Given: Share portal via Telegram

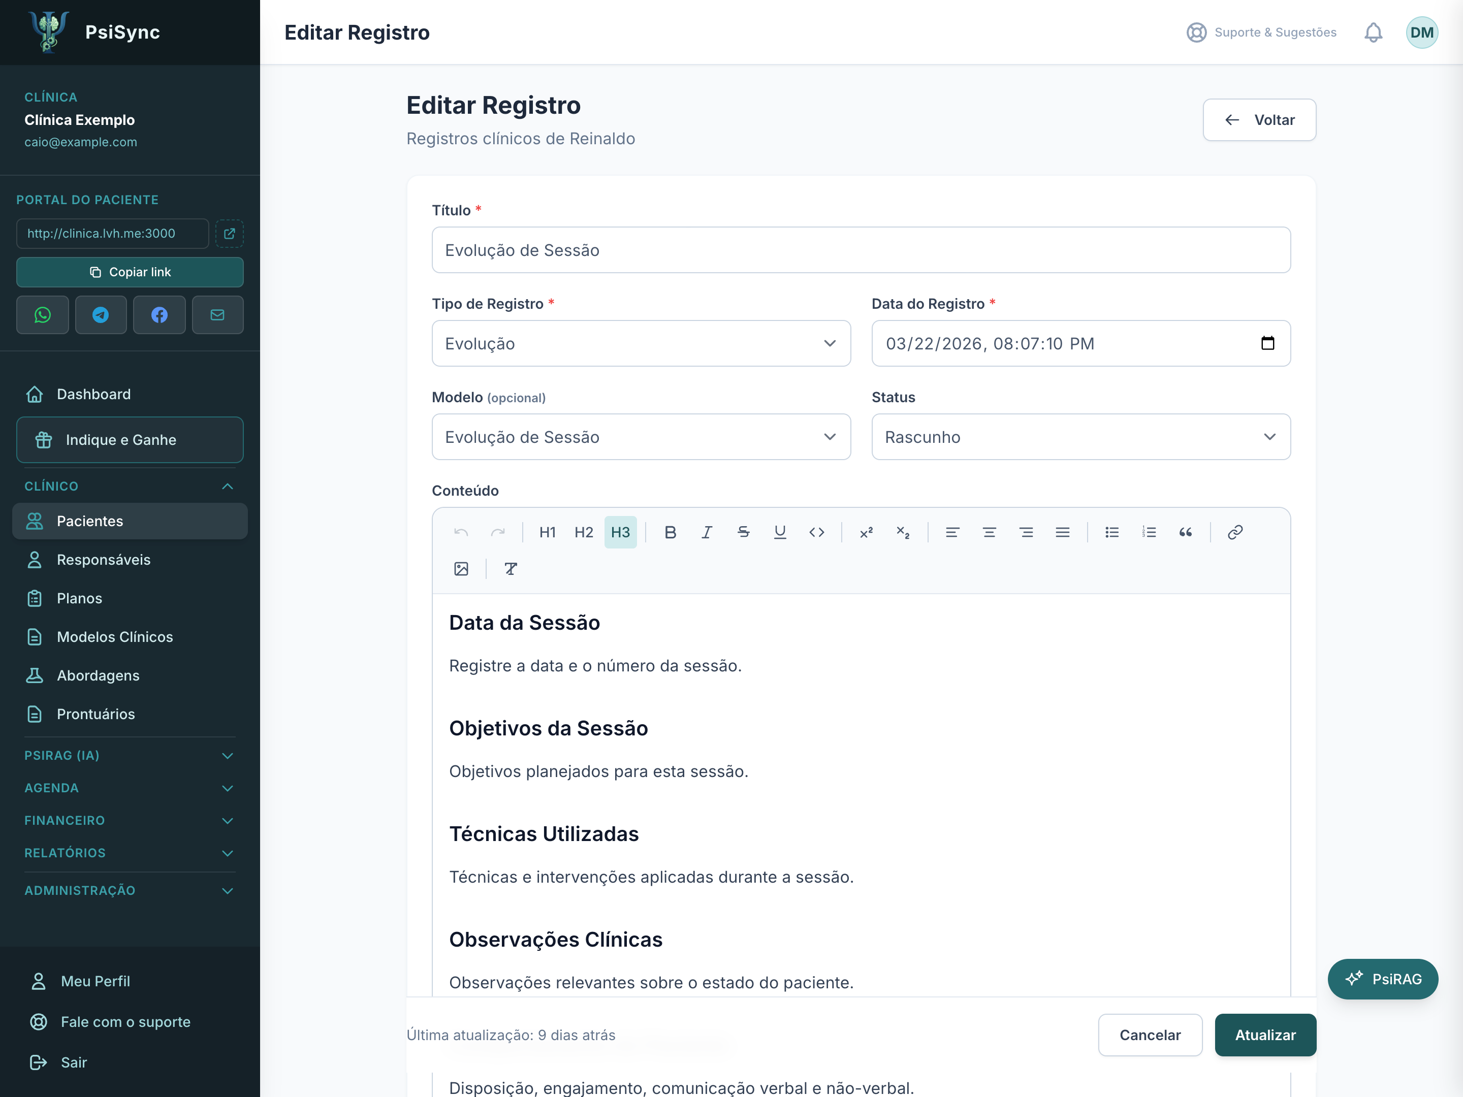Looking at the screenshot, I should click(x=101, y=315).
